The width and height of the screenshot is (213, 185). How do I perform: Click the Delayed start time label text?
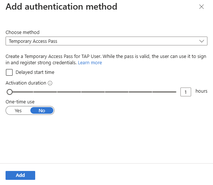point(35,72)
